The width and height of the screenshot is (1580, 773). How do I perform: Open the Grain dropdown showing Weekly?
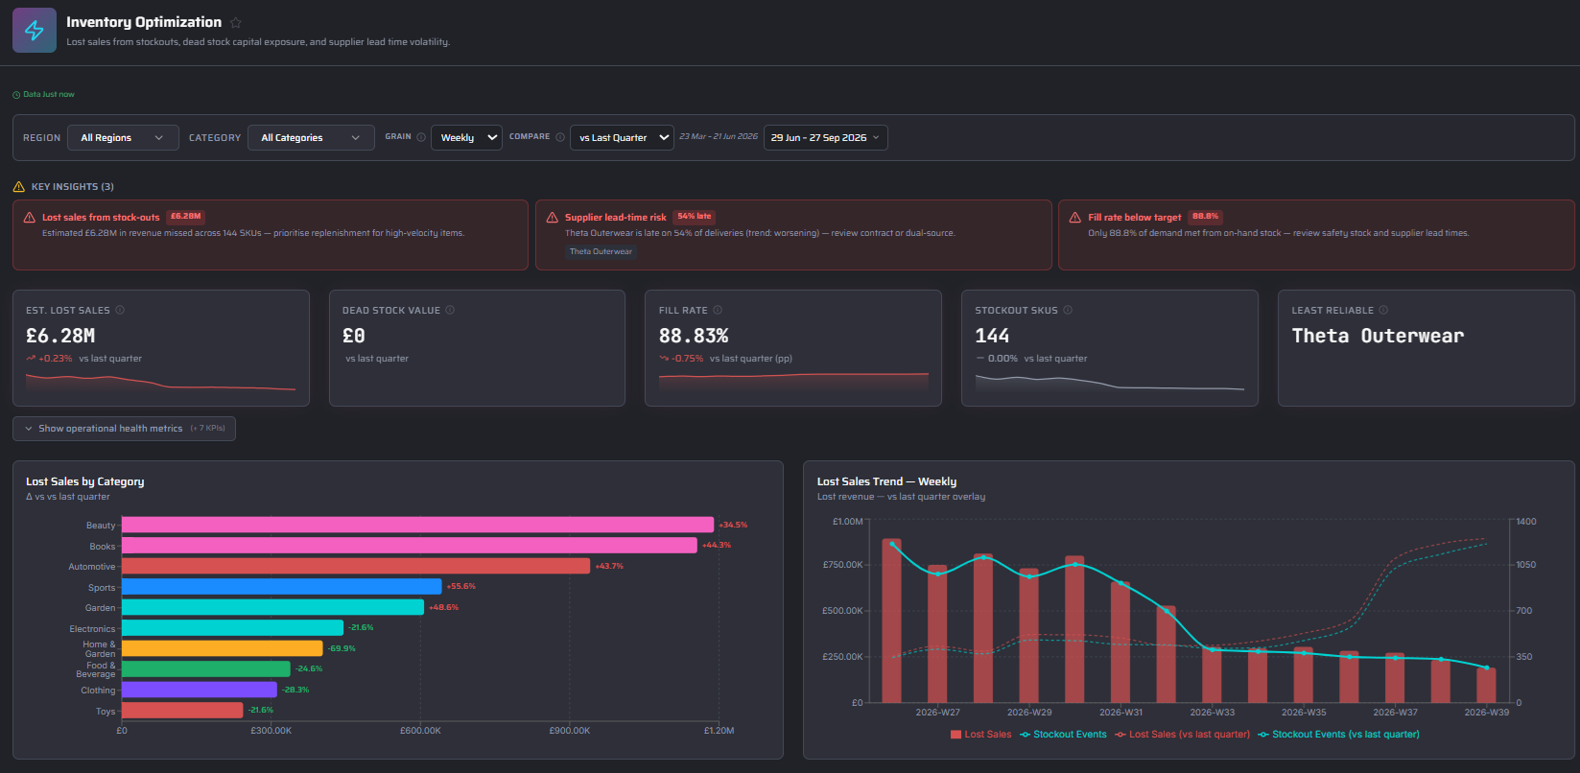(466, 138)
